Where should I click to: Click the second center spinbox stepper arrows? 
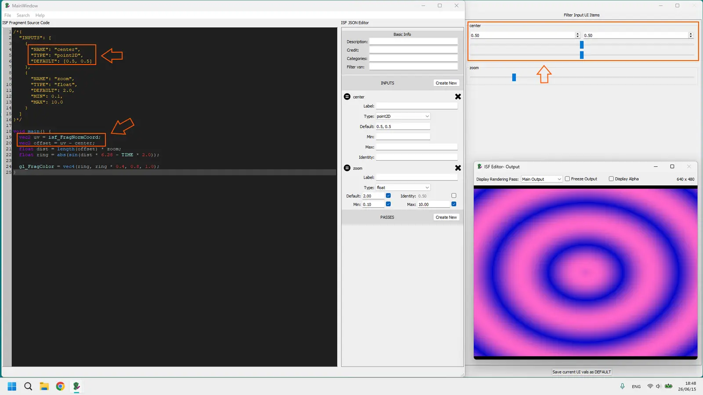click(691, 35)
